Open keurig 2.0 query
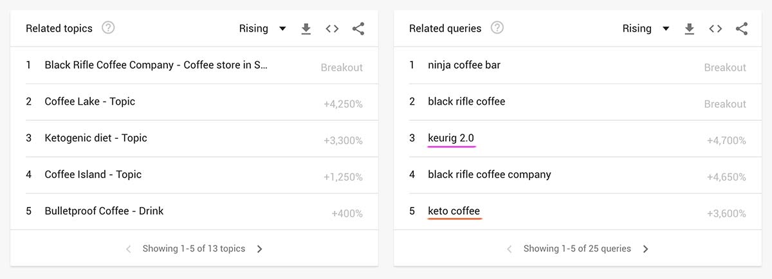Viewport: 772px width, 279px height. tap(451, 138)
